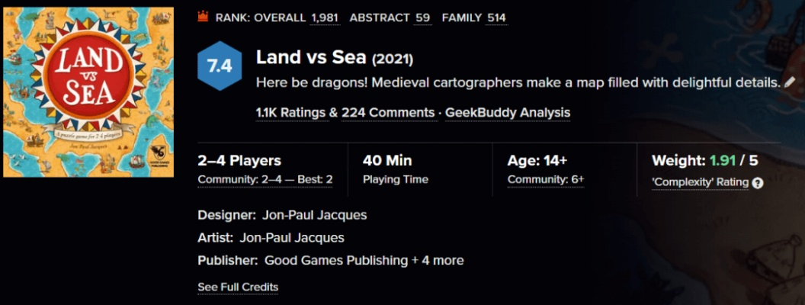Expand the '+ 4 more' publishers list
The image size is (805, 305).
click(438, 261)
